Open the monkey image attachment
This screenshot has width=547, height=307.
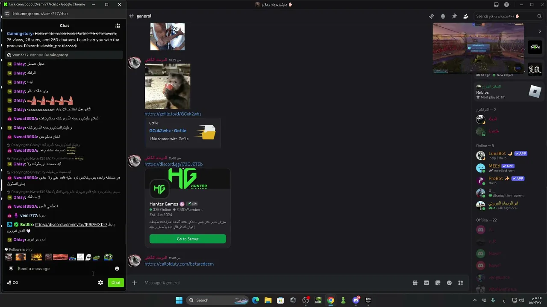click(x=168, y=86)
